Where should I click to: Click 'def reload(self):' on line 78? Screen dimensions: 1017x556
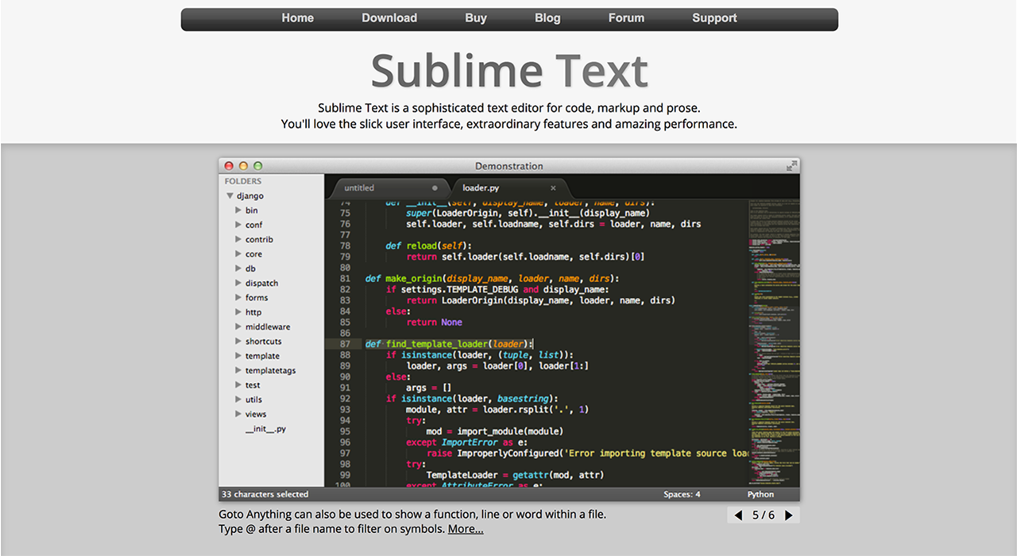[429, 246]
